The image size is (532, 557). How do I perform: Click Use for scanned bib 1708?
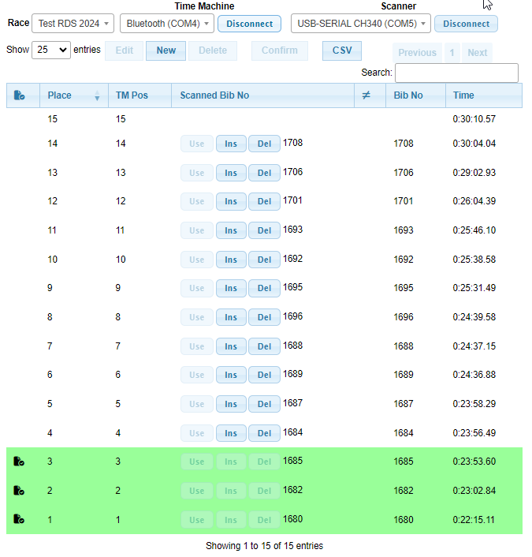tap(196, 144)
